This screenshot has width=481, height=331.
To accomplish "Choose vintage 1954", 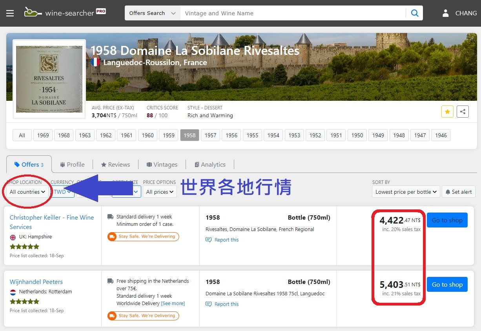I will coord(273,135).
